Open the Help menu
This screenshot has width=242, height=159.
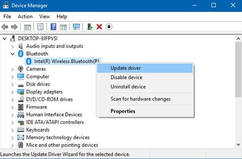point(62,16)
